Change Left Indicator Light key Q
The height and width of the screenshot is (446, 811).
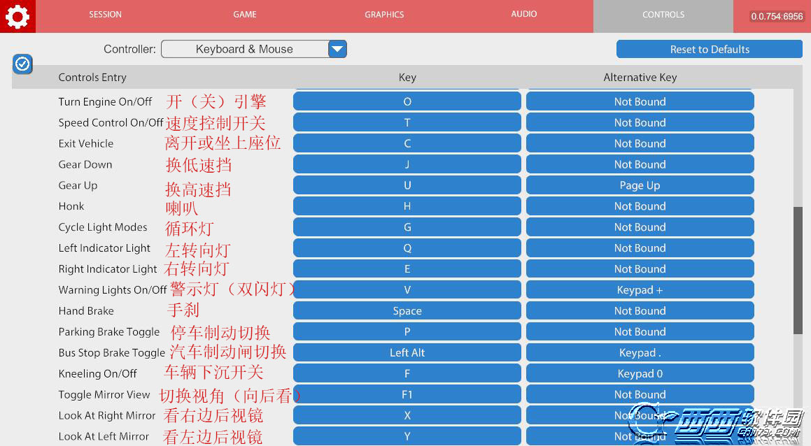pos(407,248)
